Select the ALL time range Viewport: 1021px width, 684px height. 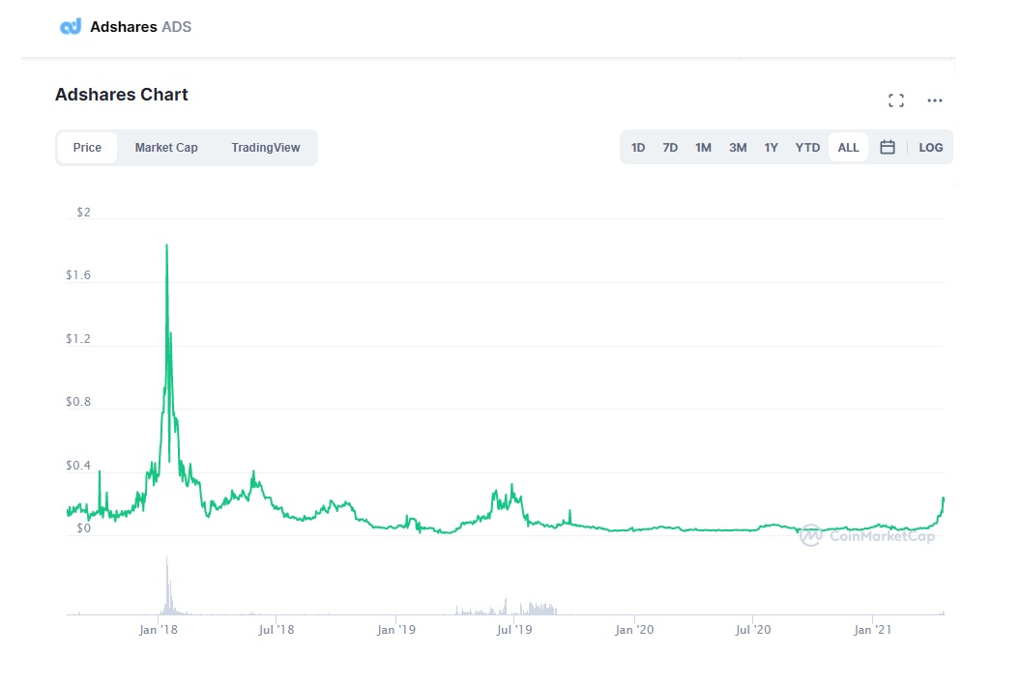(848, 148)
